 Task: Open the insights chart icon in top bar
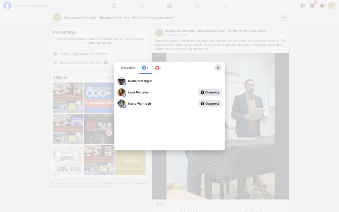coord(169,6)
